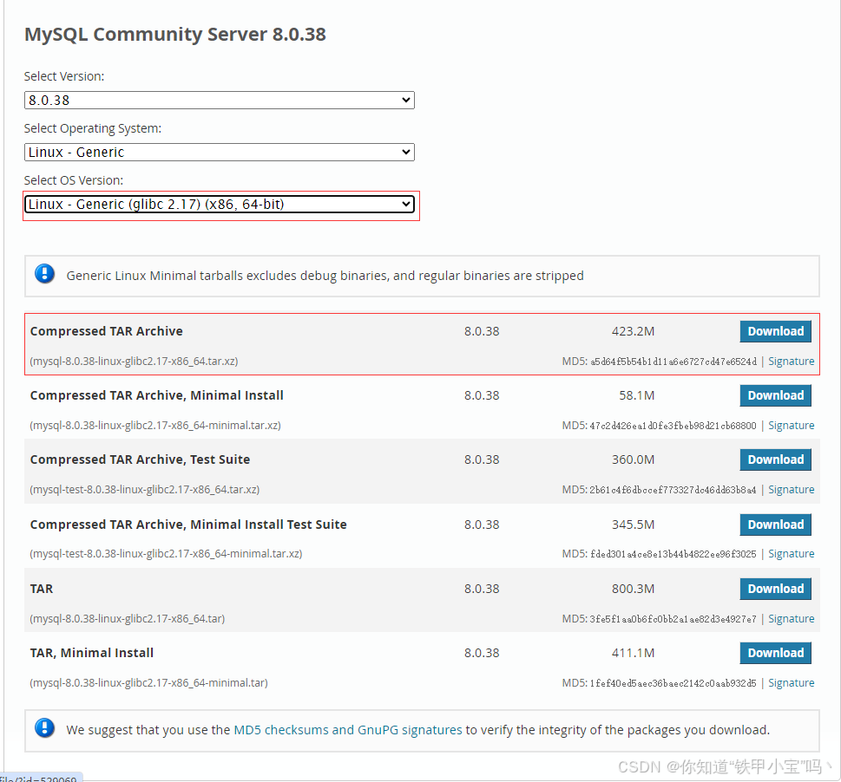Open Signature link for 58.1M Minimal Install
Screen dimensions: 841x782
(x=792, y=426)
